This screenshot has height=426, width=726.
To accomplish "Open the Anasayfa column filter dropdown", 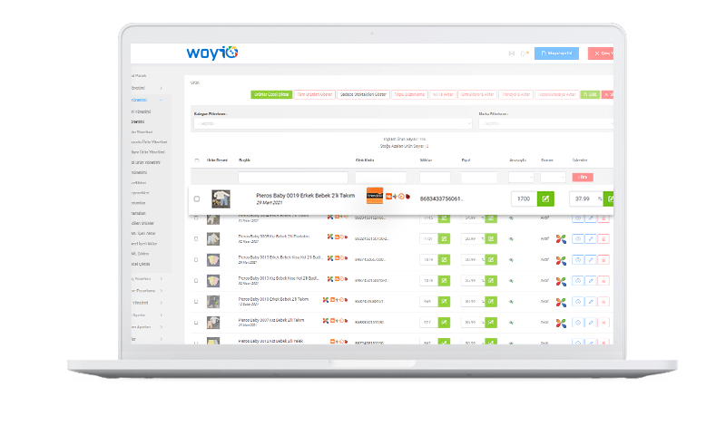I will tap(521, 177).
